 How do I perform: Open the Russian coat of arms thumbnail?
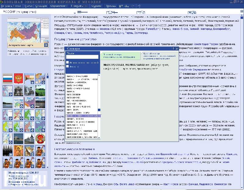tap(19, 79)
